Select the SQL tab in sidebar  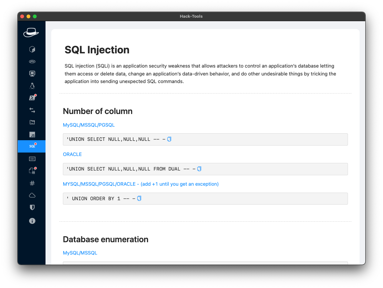32,147
